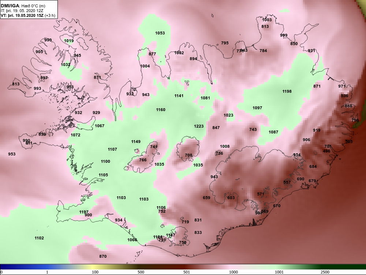Image resolution: width=366 pixels, height=275 pixels.
Task: Select the 1053 value on the map
Action: [x=160, y=33]
